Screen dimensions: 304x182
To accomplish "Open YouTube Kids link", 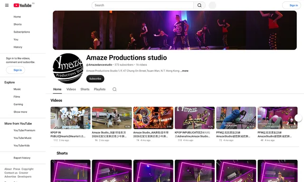I will [x=21, y=146].
